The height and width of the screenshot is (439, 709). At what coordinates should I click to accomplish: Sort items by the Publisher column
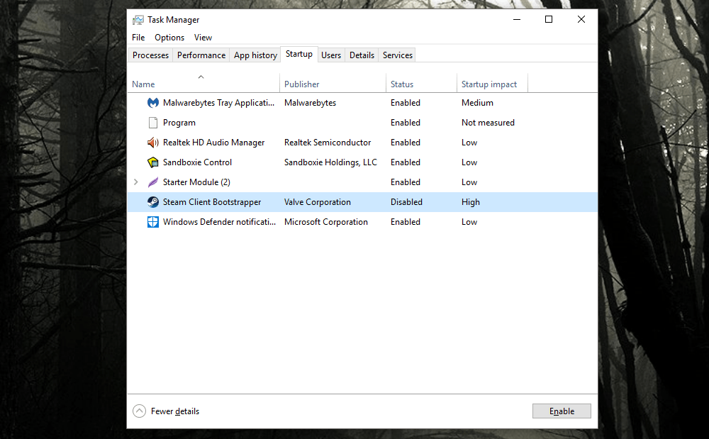301,84
